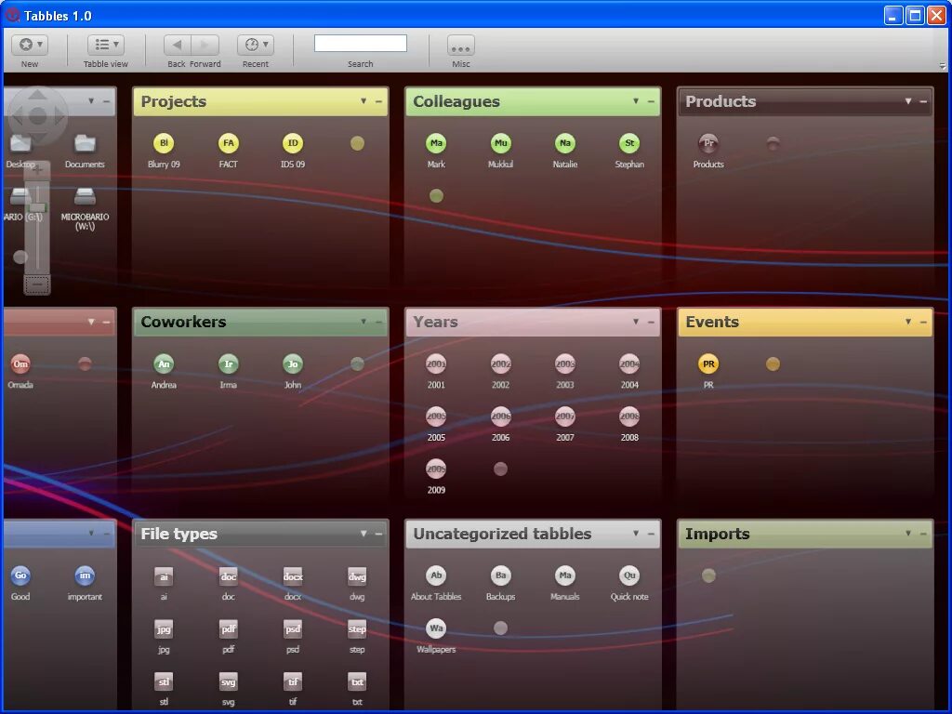The height and width of the screenshot is (714, 952).
Task: Open the Projects group dropdown arrow
Action: [x=364, y=101]
